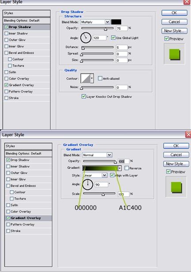191x273 pixels.
Task: Close the lower Layer Style dialog
Action: tap(188, 135)
